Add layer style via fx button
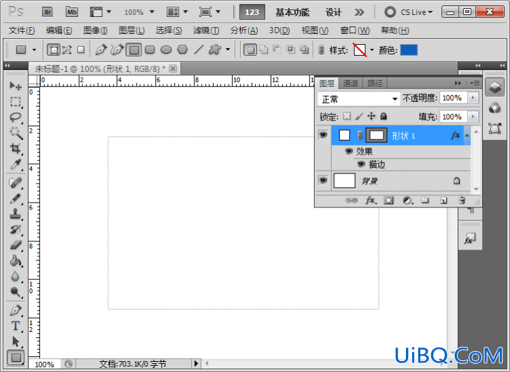Screen dimensions: 510x372 click(x=371, y=201)
